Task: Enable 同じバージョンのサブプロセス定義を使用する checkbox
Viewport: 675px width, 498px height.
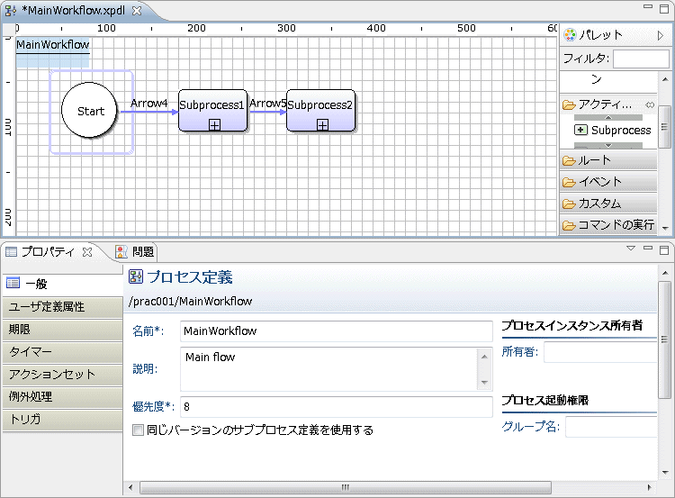Action: tap(138, 430)
